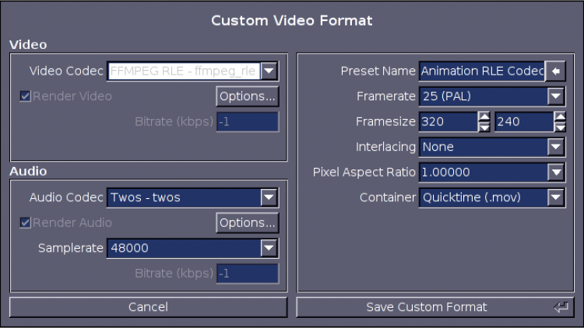Click the Interlacing None field
The image size is (584, 328).
pyautogui.click(x=483, y=147)
